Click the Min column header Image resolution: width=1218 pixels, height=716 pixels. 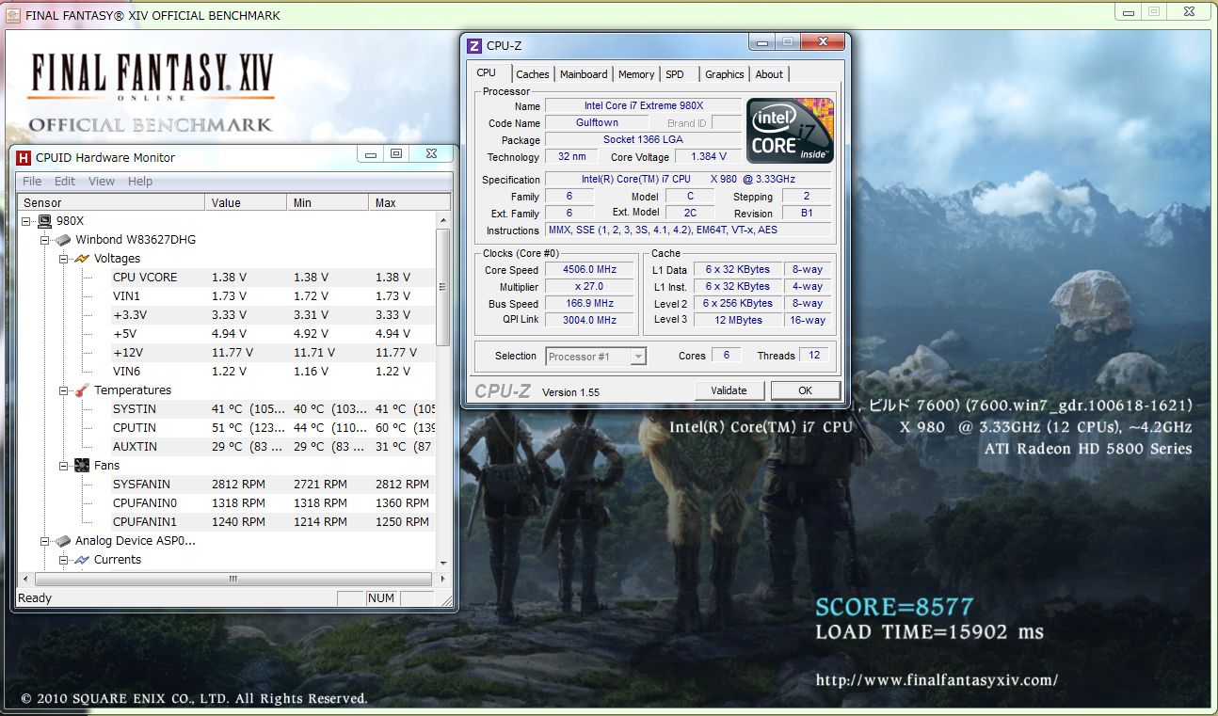(x=328, y=202)
